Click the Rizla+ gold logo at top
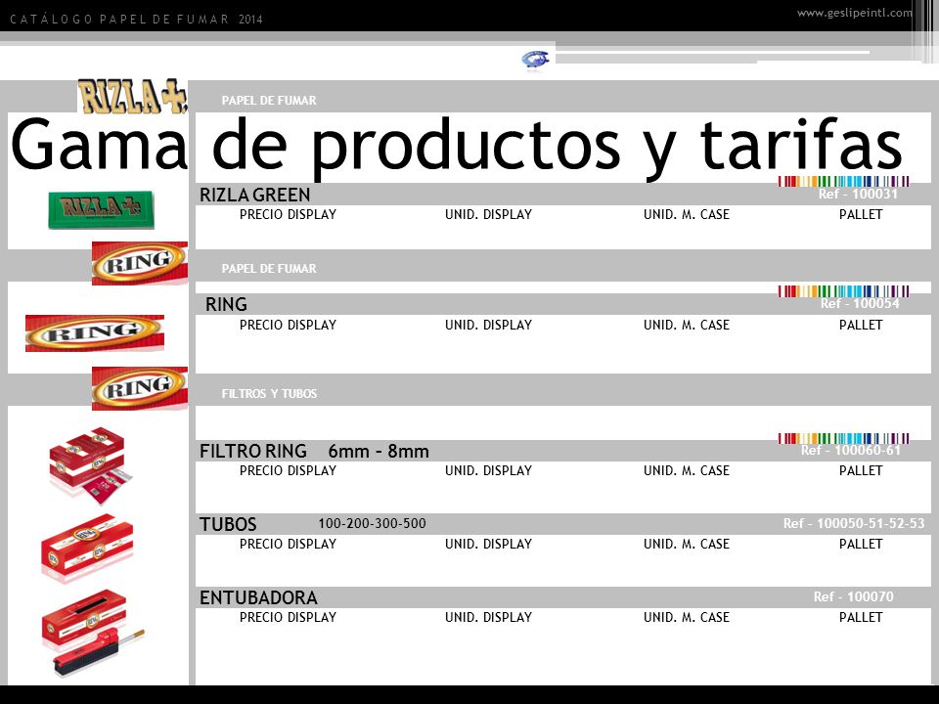Viewport: 939px width, 704px height. 132,97
